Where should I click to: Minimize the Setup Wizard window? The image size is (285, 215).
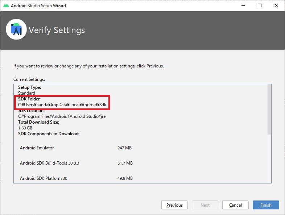coord(243,6)
